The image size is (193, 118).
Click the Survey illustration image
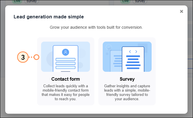point(127,57)
